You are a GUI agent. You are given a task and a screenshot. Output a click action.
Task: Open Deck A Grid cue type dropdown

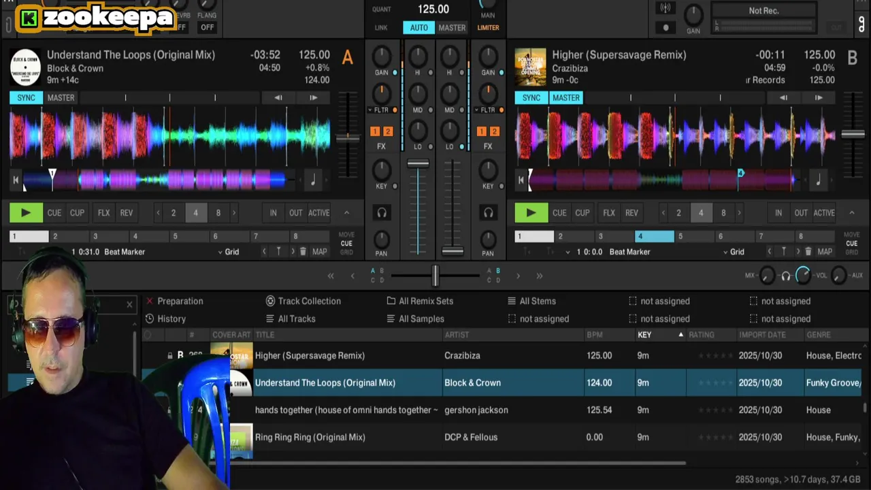click(229, 252)
